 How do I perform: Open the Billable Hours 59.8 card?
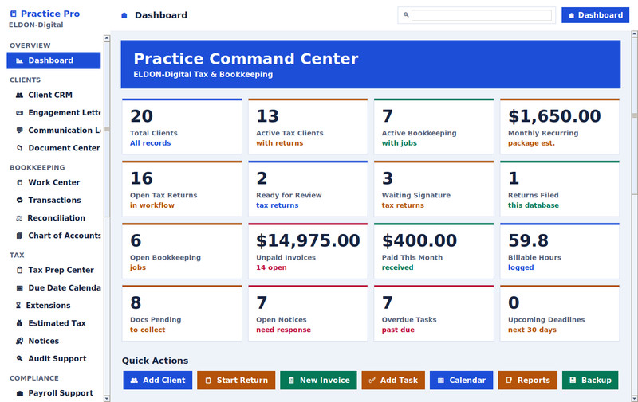coord(560,251)
